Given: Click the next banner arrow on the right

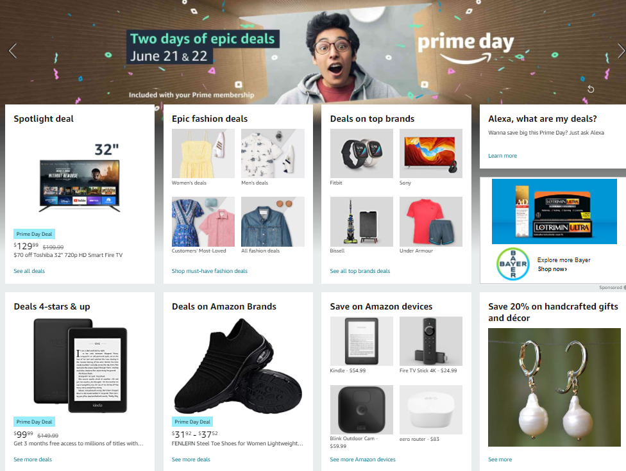Looking at the screenshot, I should pyautogui.click(x=621, y=51).
